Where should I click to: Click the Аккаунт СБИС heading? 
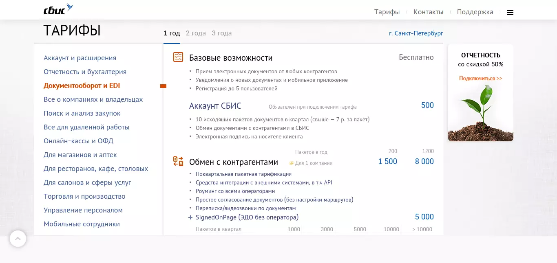pos(215,106)
